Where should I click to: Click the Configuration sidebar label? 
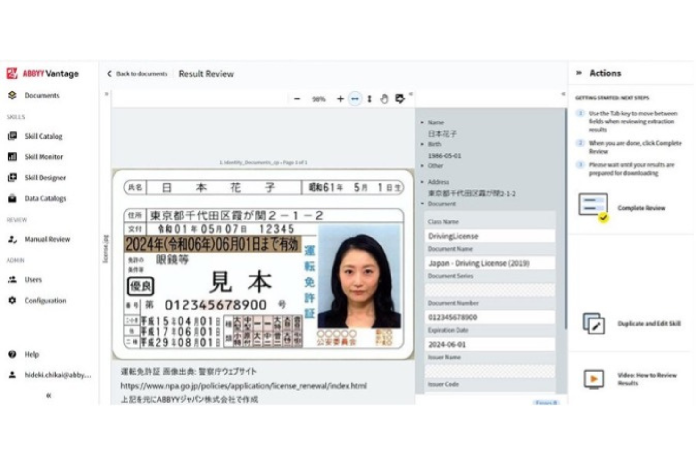[x=45, y=301]
